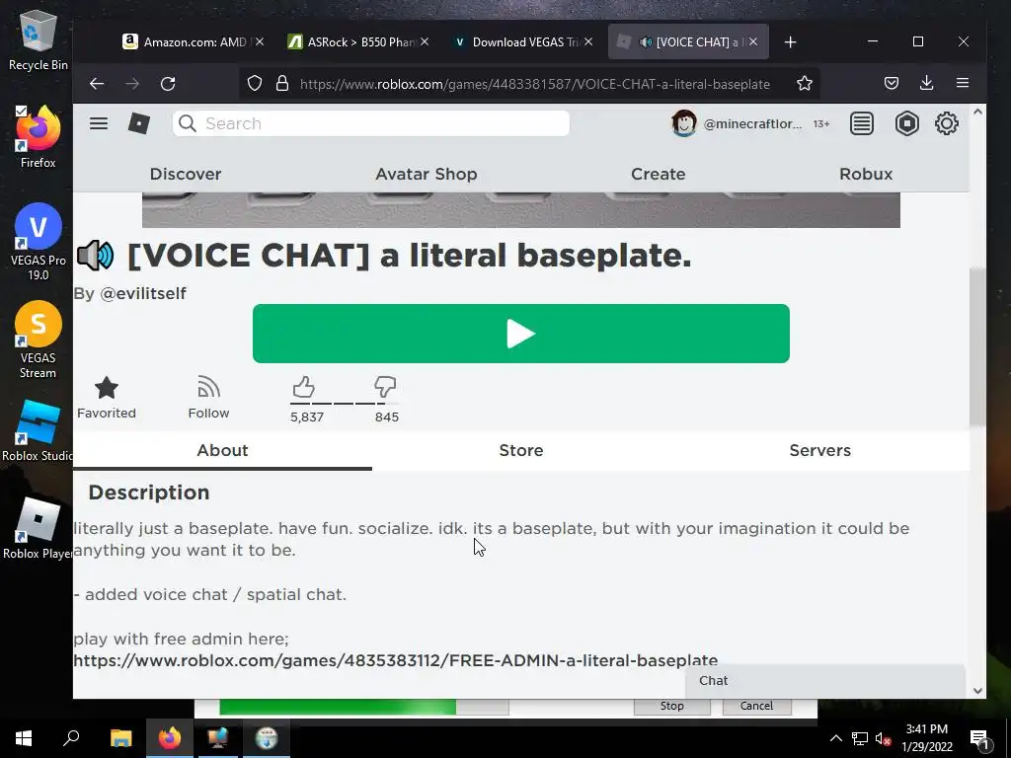The image size is (1011, 758).
Task: Open the Firefox application menu
Action: (x=963, y=83)
